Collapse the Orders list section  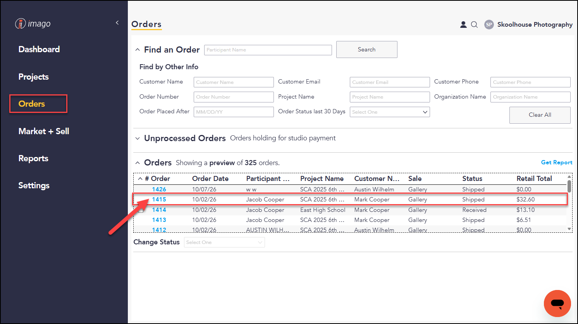pos(138,163)
